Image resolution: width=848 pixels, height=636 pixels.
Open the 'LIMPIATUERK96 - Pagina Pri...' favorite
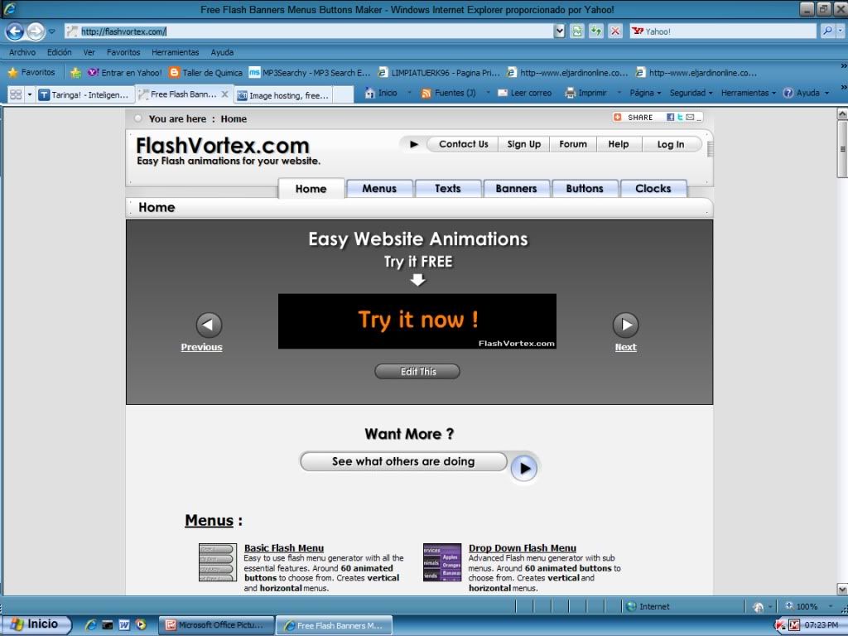[439, 73]
